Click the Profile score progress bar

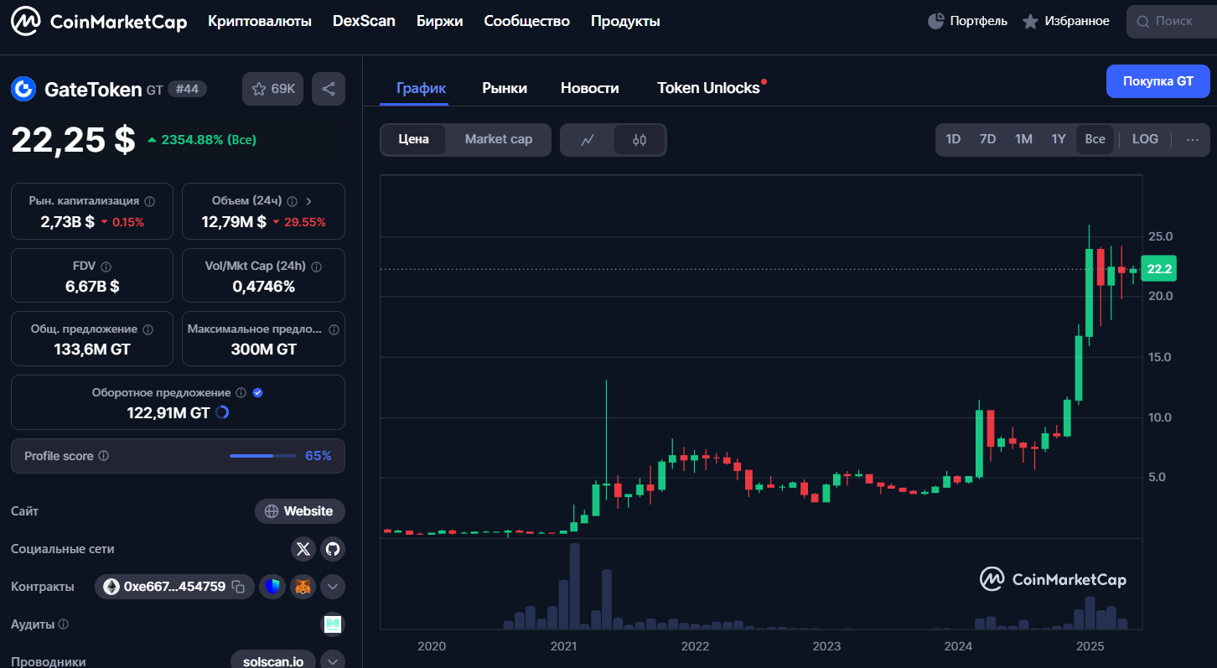262,456
